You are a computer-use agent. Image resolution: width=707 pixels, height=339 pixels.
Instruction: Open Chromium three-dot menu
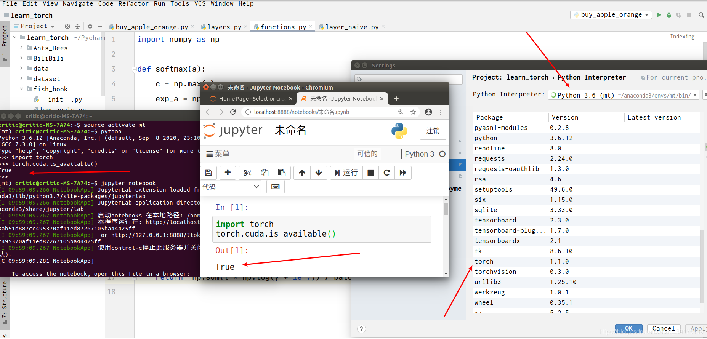click(441, 112)
